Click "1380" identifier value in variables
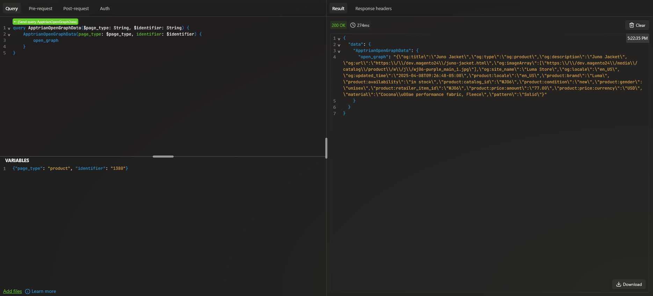The image size is (653, 296). click(x=118, y=168)
